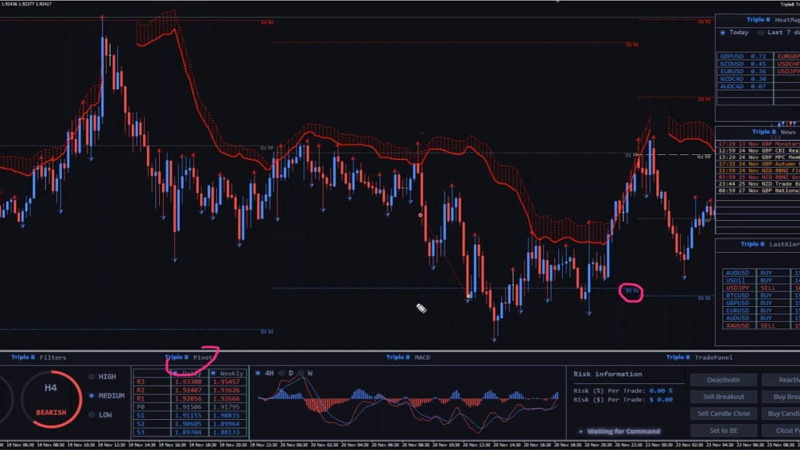
Task: Click Set to BE button
Action: pyautogui.click(x=723, y=431)
